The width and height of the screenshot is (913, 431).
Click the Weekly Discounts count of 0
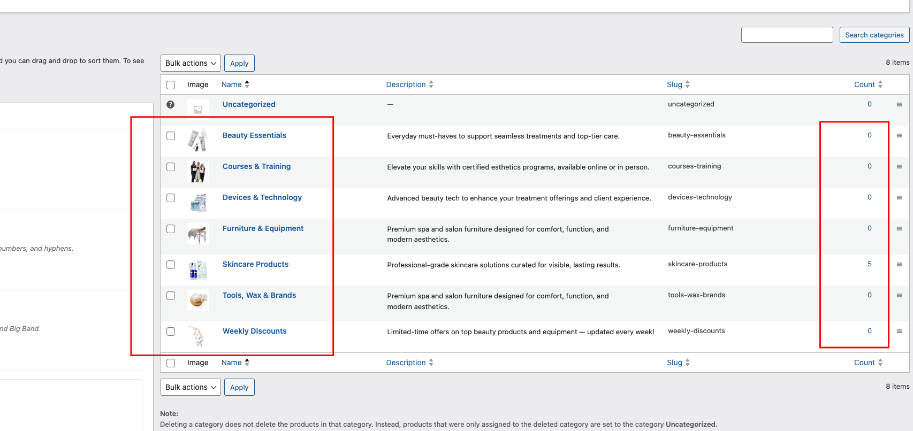coord(870,331)
